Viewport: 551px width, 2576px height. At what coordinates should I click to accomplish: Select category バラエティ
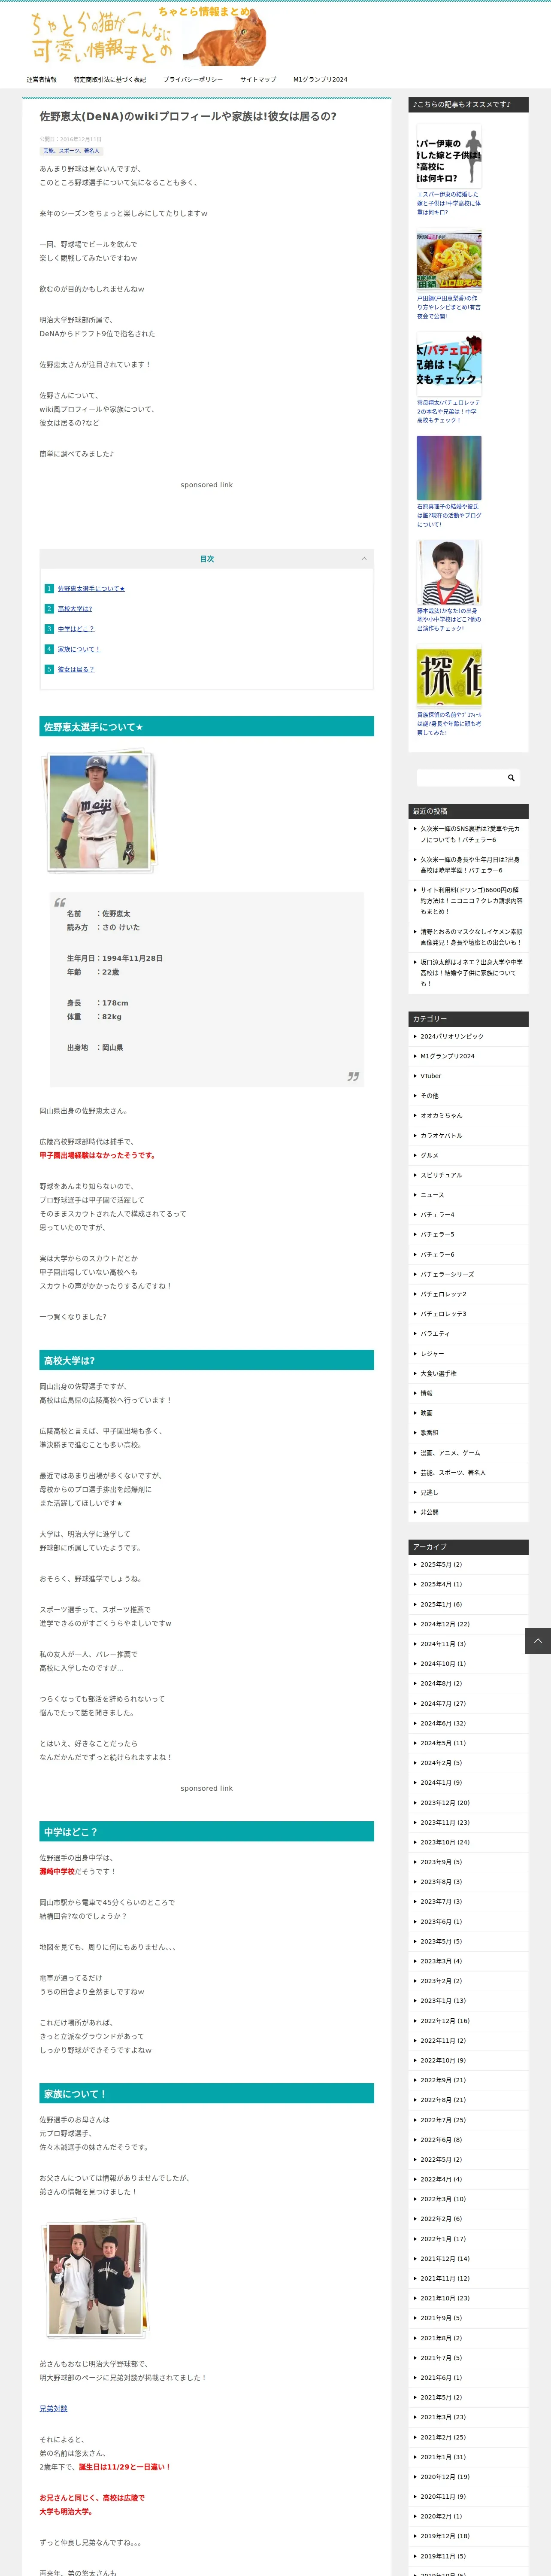pyautogui.click(x=435, y=1334)
